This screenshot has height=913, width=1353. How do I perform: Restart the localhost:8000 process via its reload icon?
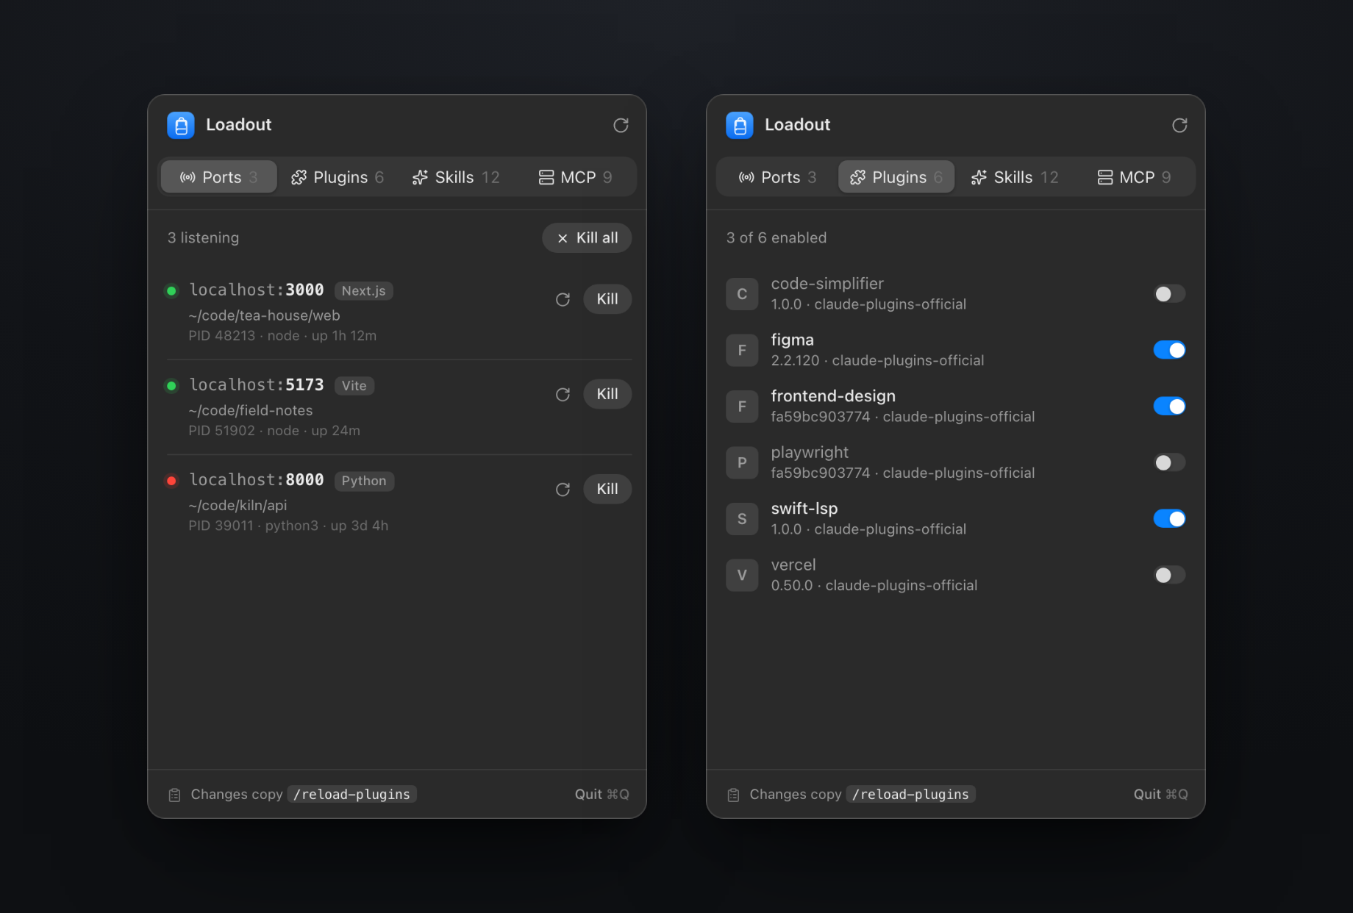point(563,490)
